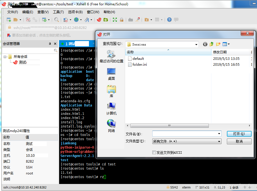Click the color scheme toolbar icon
Screen dimensions: 257x191
[66, 20]
